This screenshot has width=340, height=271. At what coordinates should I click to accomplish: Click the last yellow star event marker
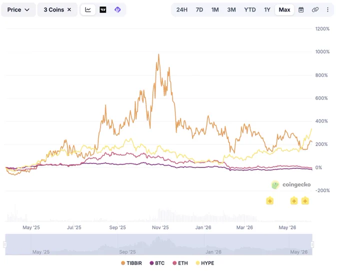(x=305, y=201)
